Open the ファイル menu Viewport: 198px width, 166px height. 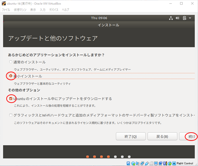[6, 10]
